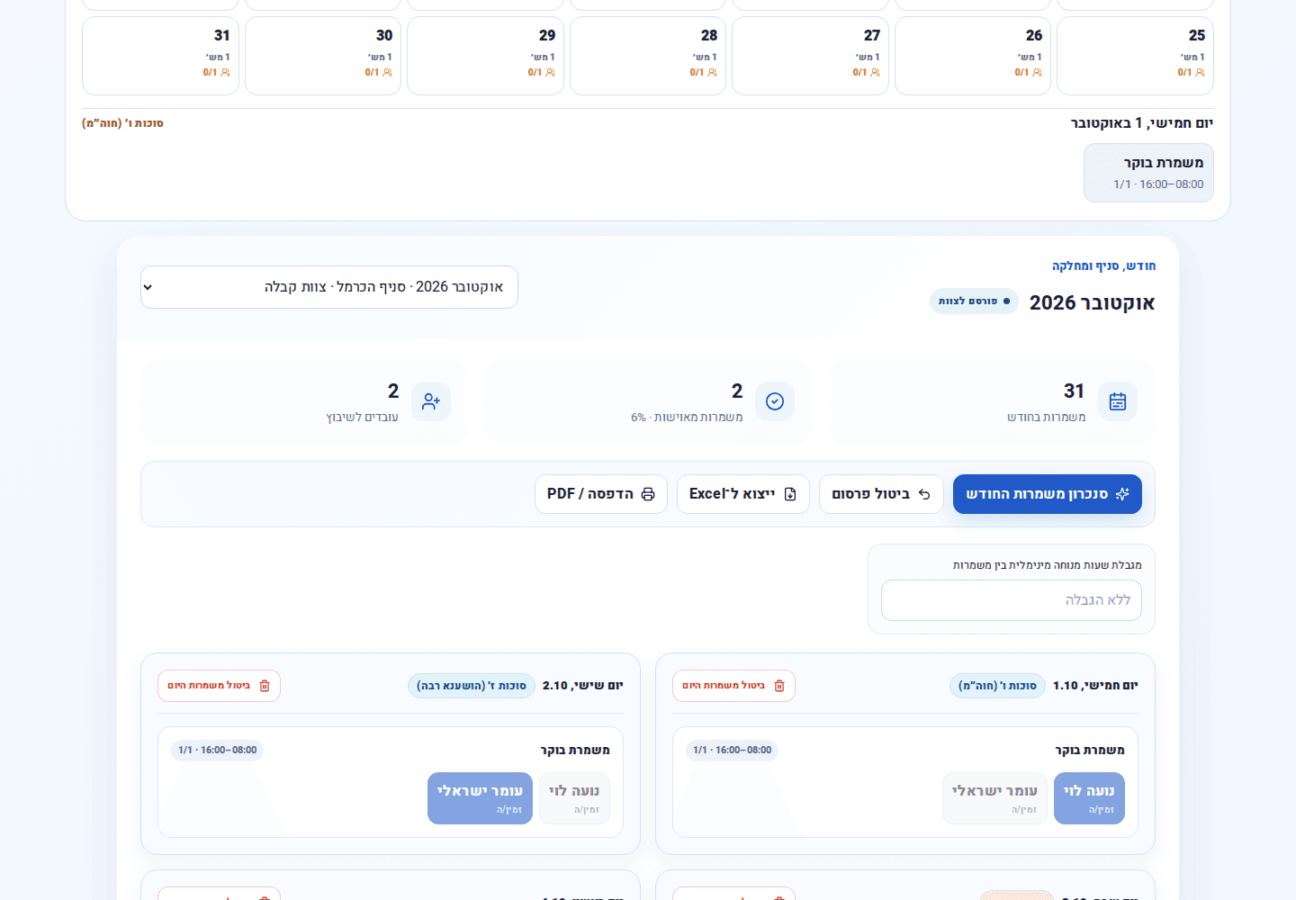Image resolution: width=1296 pixels, height=900 pixels.
Task: Click the checkmark circle icon beside משמרות מאוישות
Action: tap(775, 401)
